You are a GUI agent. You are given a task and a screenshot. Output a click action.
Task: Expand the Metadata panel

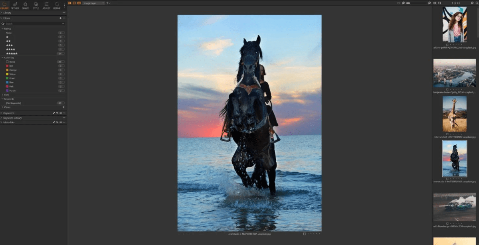(x=9, y=122)
